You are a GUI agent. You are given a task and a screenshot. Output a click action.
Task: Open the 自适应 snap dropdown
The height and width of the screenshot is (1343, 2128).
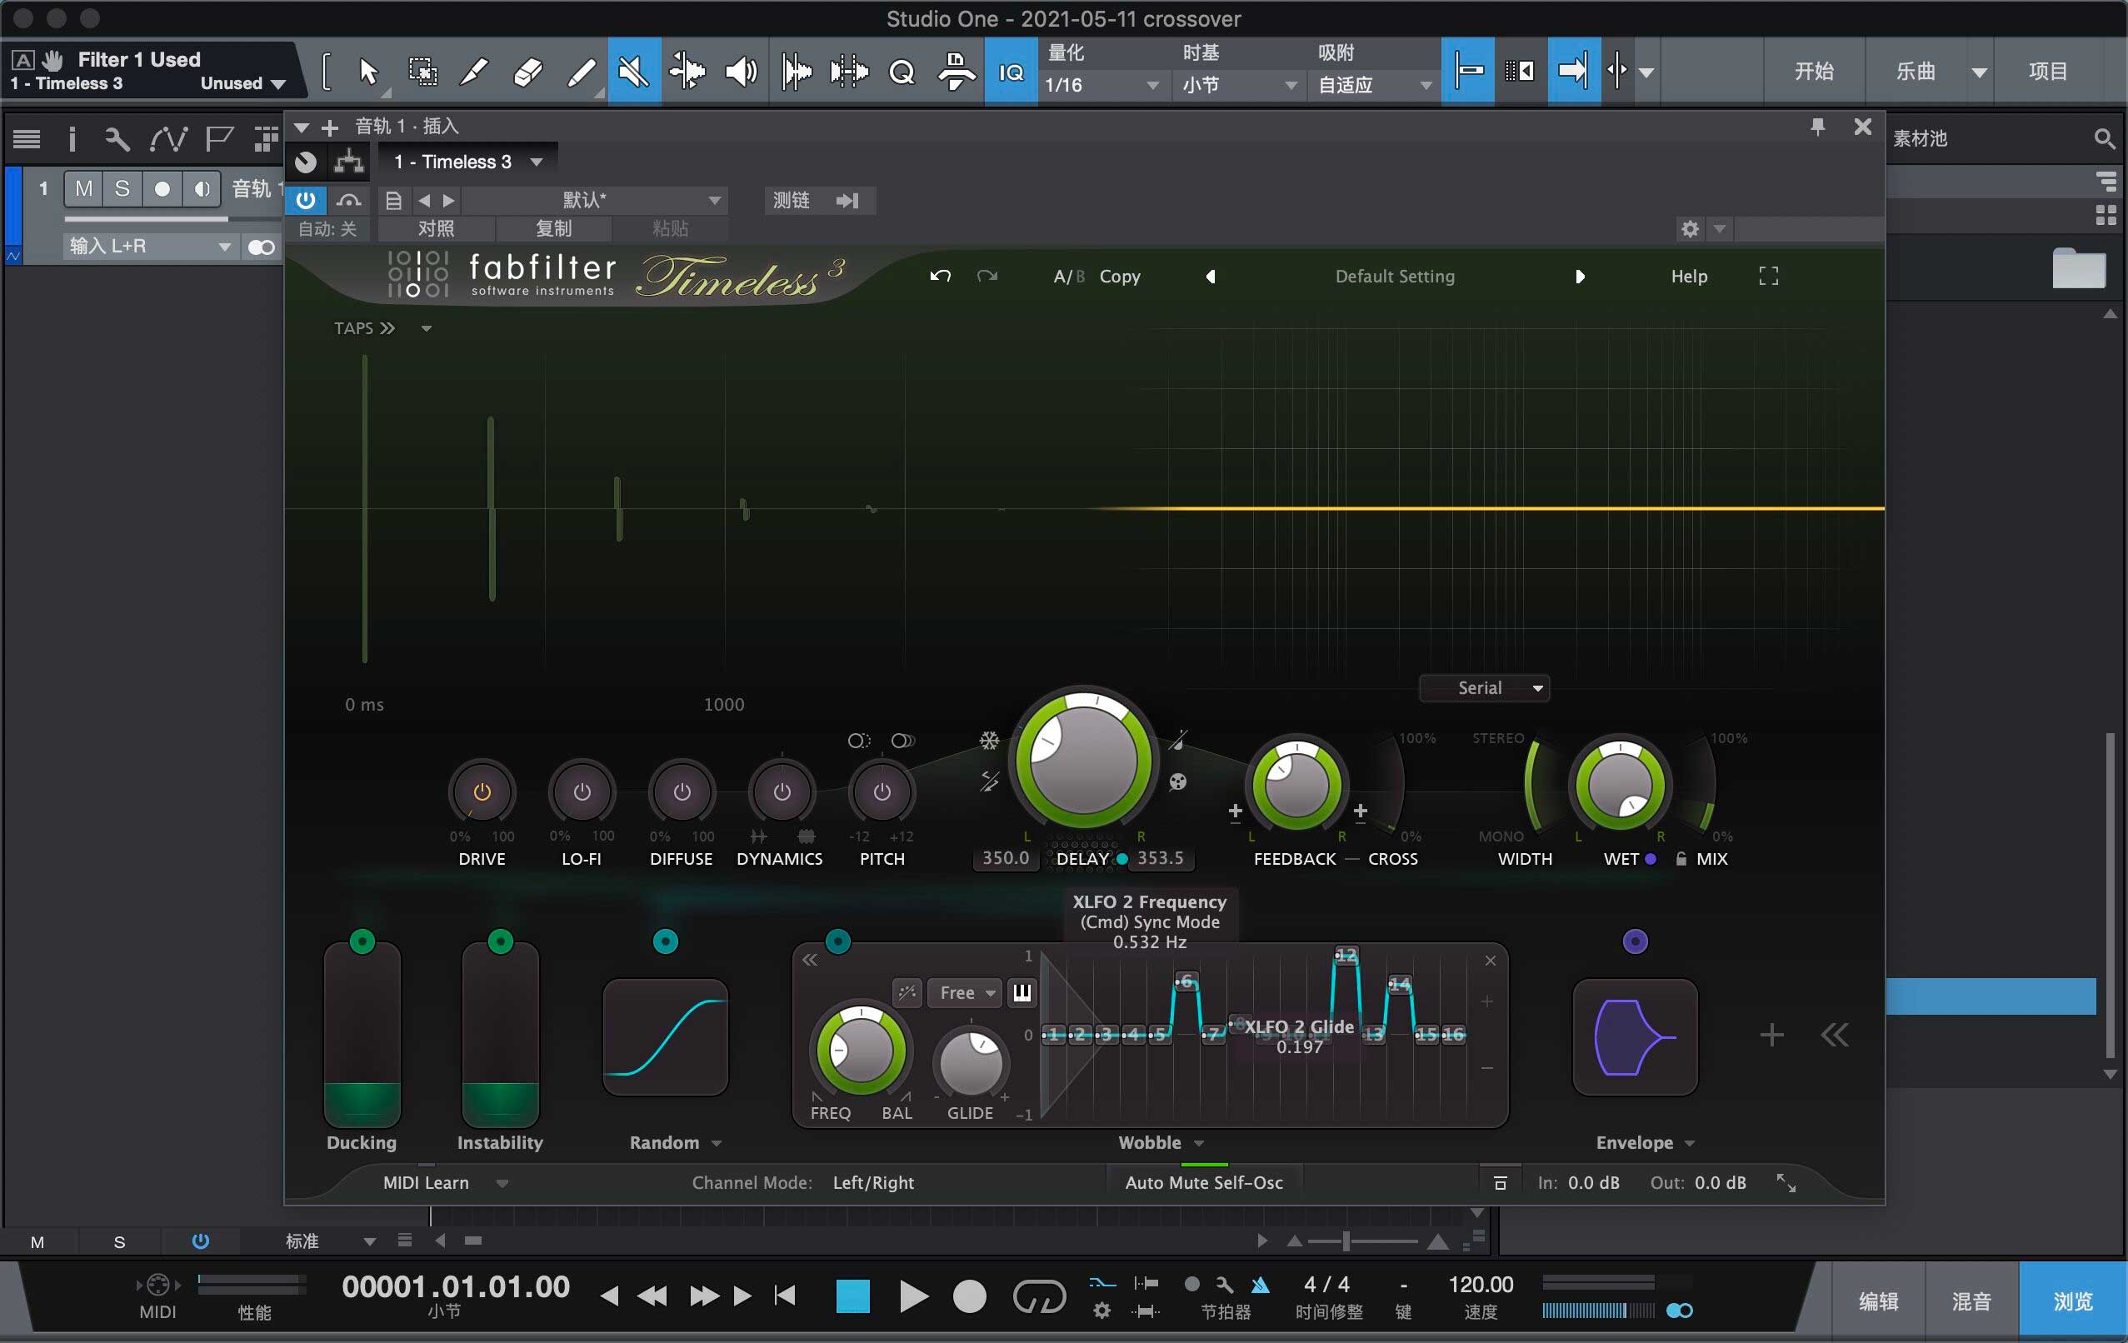[x=1374, y=85]
